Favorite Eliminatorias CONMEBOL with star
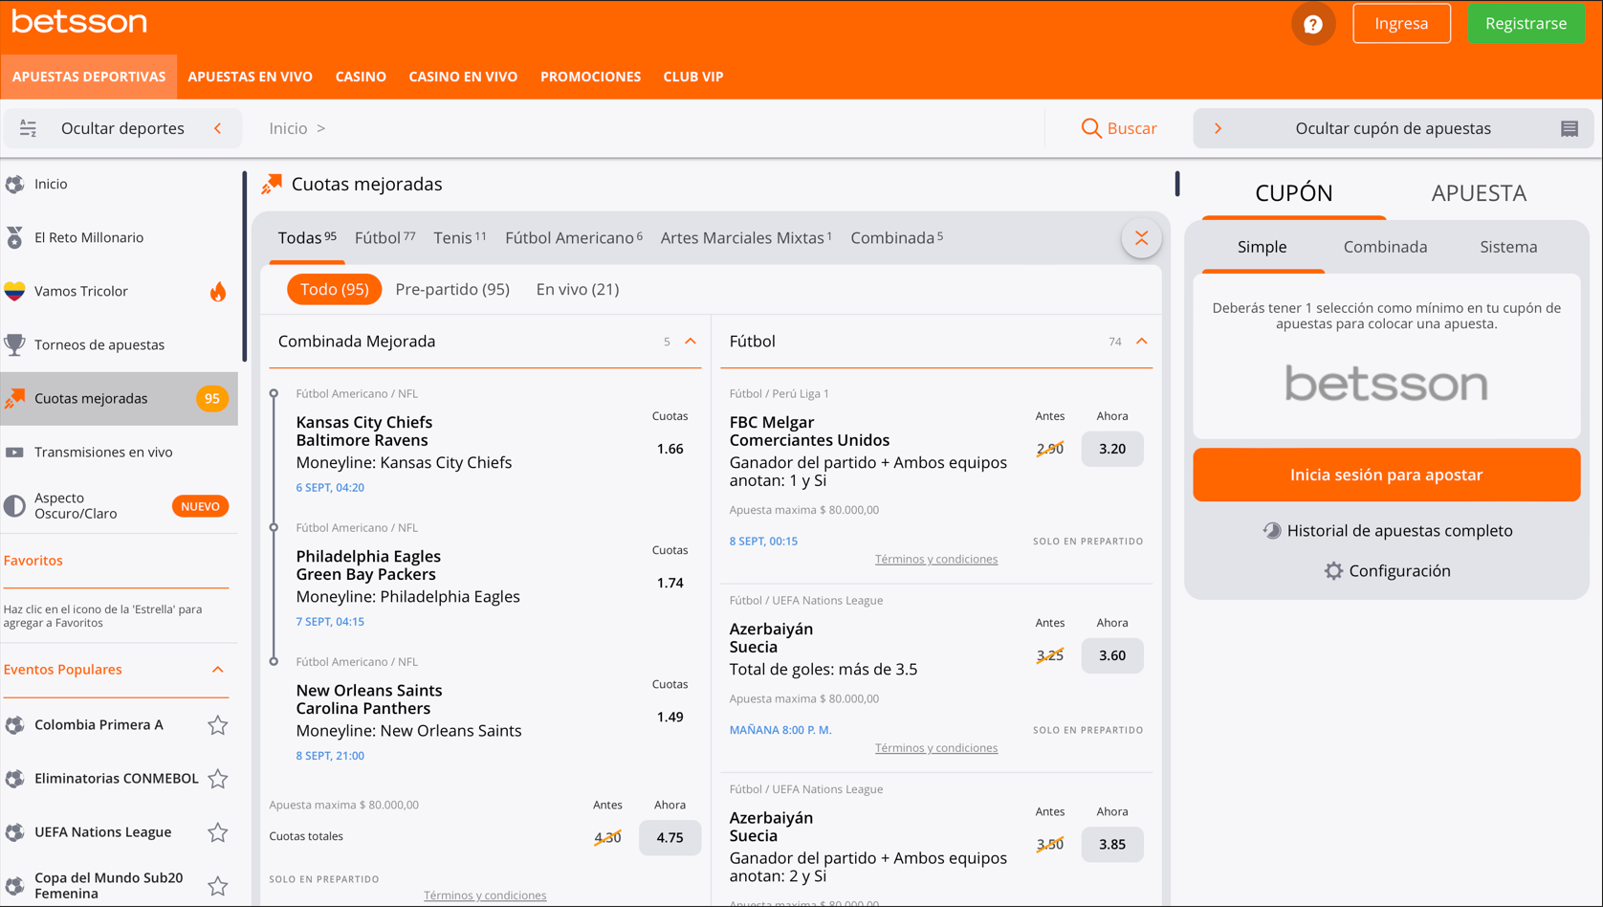The height and width of the screenshot is (907, 1603). pyautogui.click(x=218, y=779)
